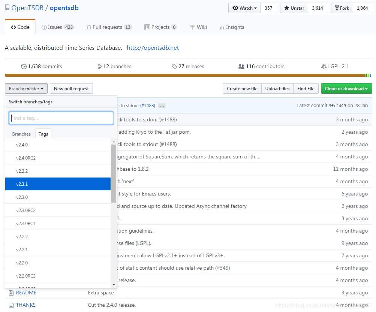Open the Insights tab
This screenshot has width=376, height=312.
tap(232, 27)
